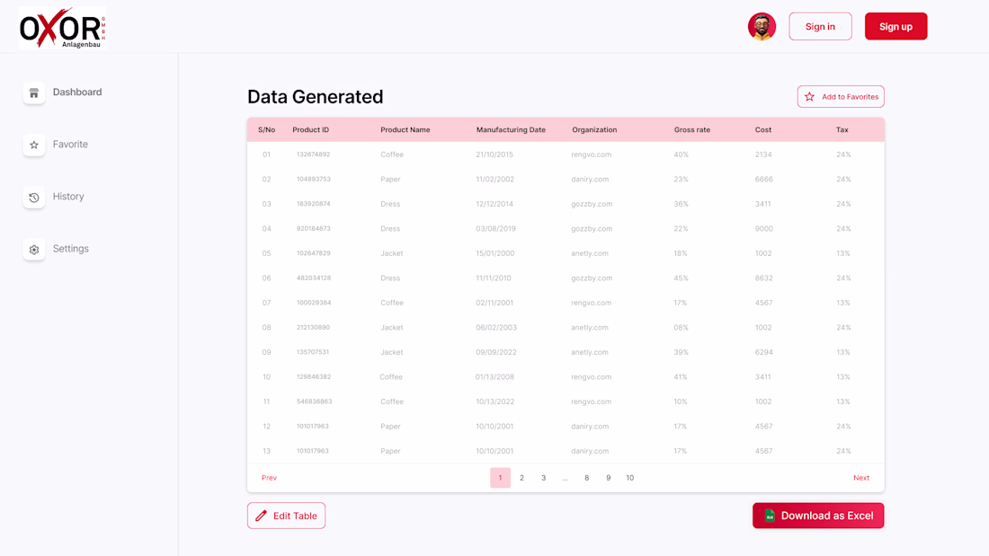
Task: Click the Data Generated heading
Action: (x=316, y=96)
